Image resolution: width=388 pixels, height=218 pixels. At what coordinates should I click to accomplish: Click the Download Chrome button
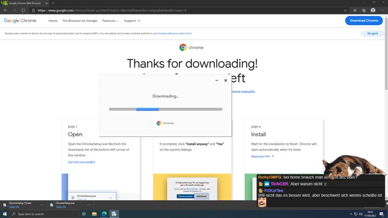[x=364, y=21]
